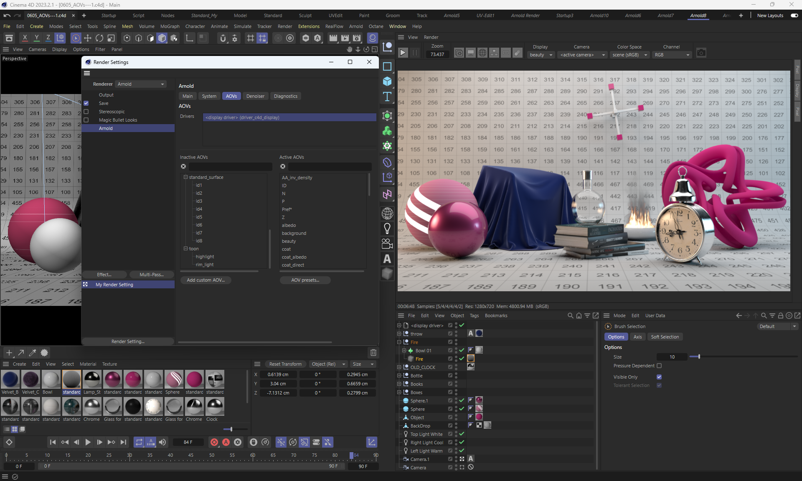Screen dimensions: 802x481
Task: Click the Add custom AOV button
Action: [206, 280]
